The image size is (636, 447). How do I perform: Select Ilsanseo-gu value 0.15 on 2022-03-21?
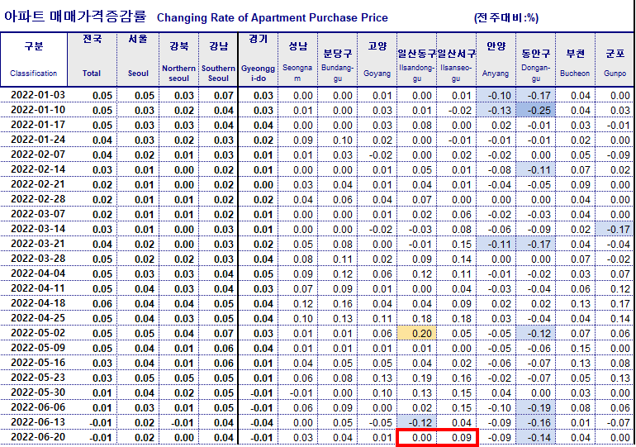click(456, 244)
